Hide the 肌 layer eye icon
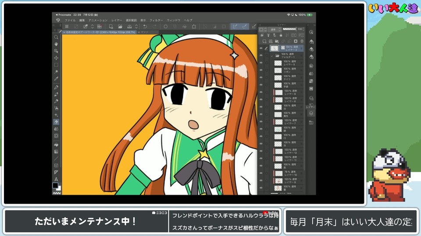This screenshot has width=421, height=236. pos(260,166)
